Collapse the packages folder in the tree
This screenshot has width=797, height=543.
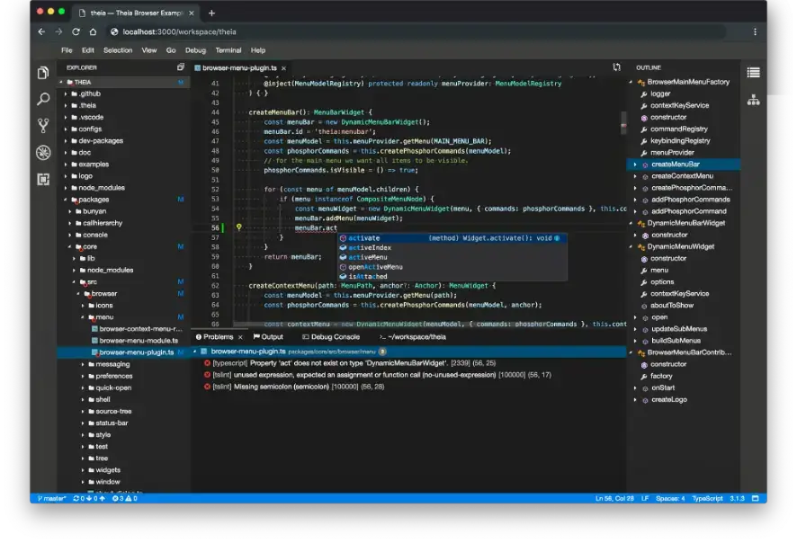click(x=66, y=200)
